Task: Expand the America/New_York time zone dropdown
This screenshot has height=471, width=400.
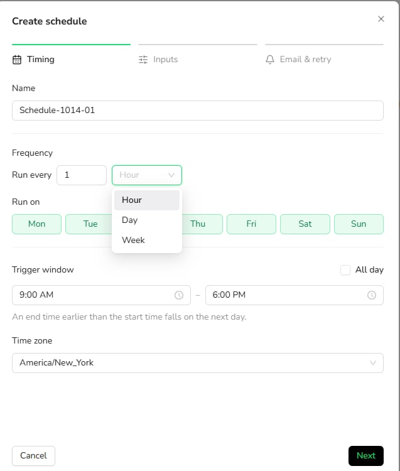Action: (198, 363)
